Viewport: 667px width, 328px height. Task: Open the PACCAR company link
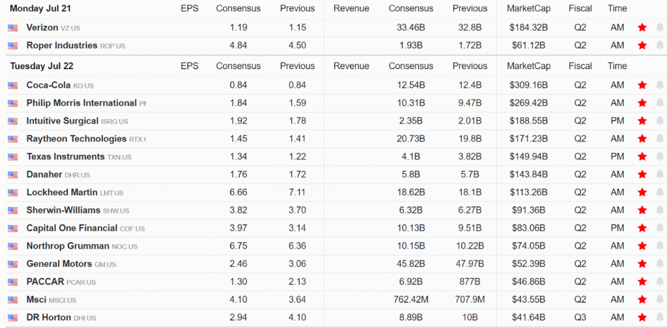tap(45, 281)
